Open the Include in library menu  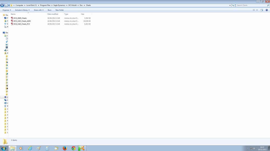[22, 10]
